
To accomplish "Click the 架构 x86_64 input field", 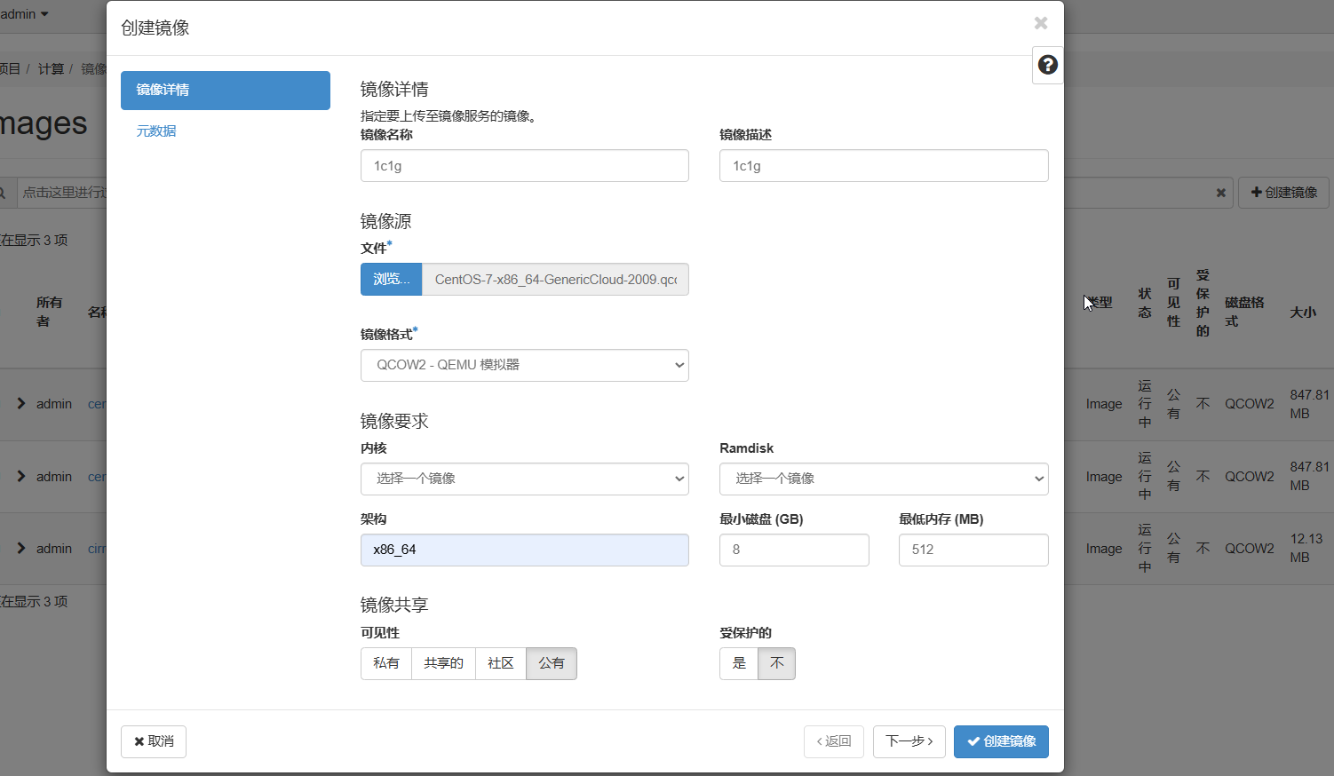I will point(525,550).
